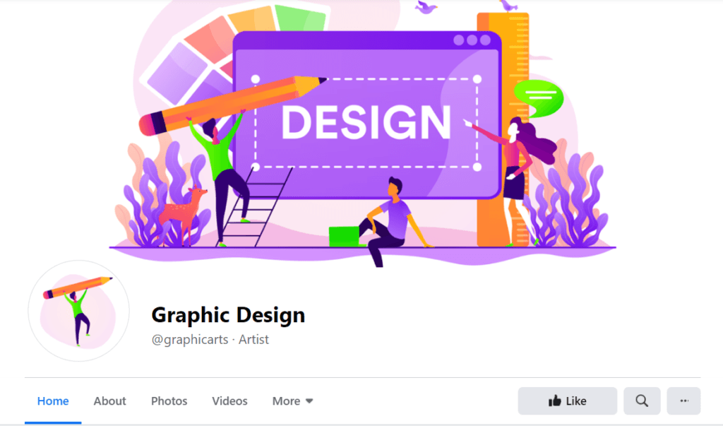Screen dimensions: 723x426
Task: Click the thumbs-up Like button
Action: (567, 401)
